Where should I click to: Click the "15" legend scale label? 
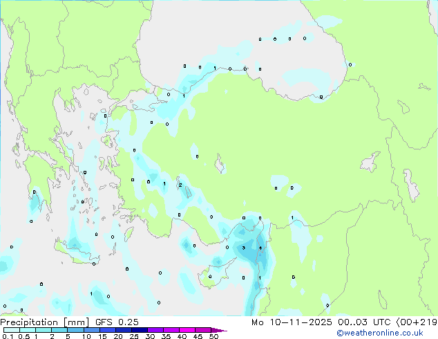click(x=102, y=336)
